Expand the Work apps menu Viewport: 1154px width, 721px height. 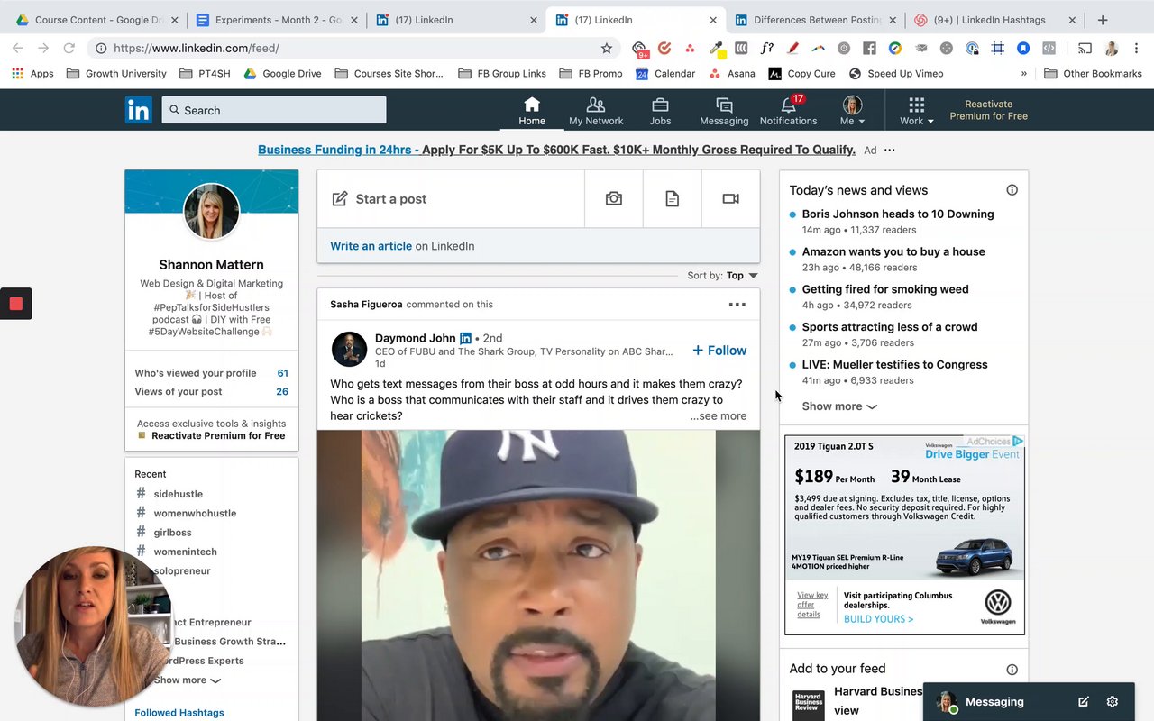916,111
